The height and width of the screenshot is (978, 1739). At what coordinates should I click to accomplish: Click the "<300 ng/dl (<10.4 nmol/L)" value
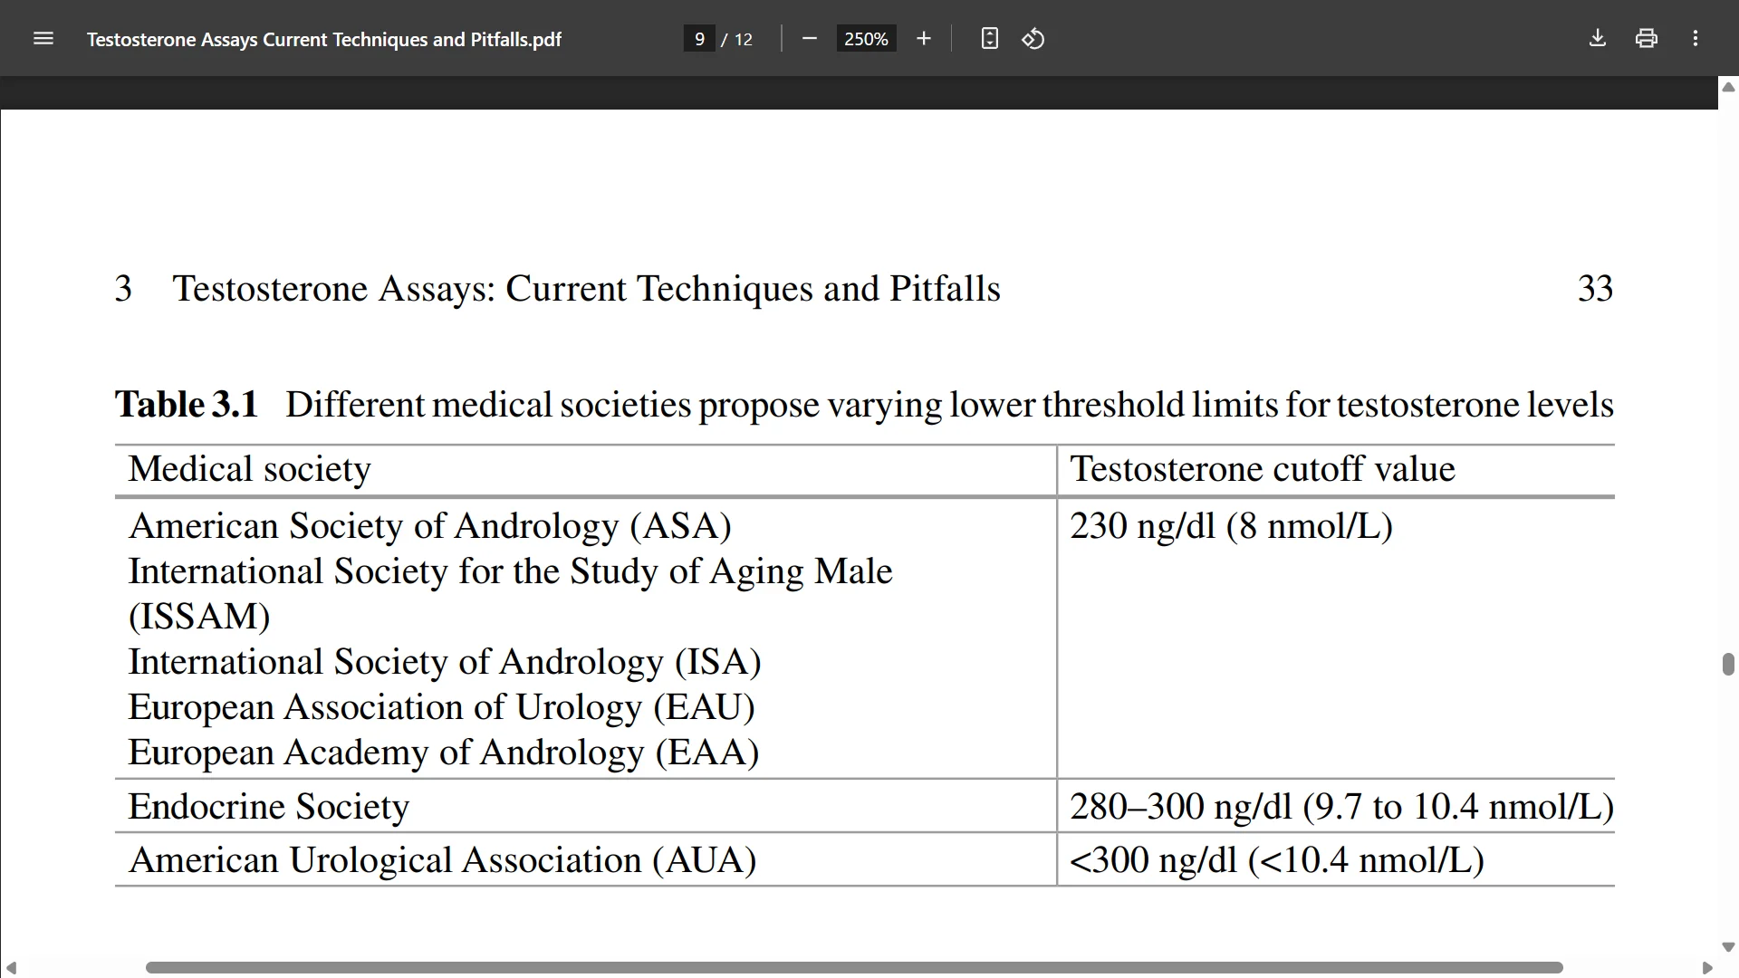[x=1277, y=860]
